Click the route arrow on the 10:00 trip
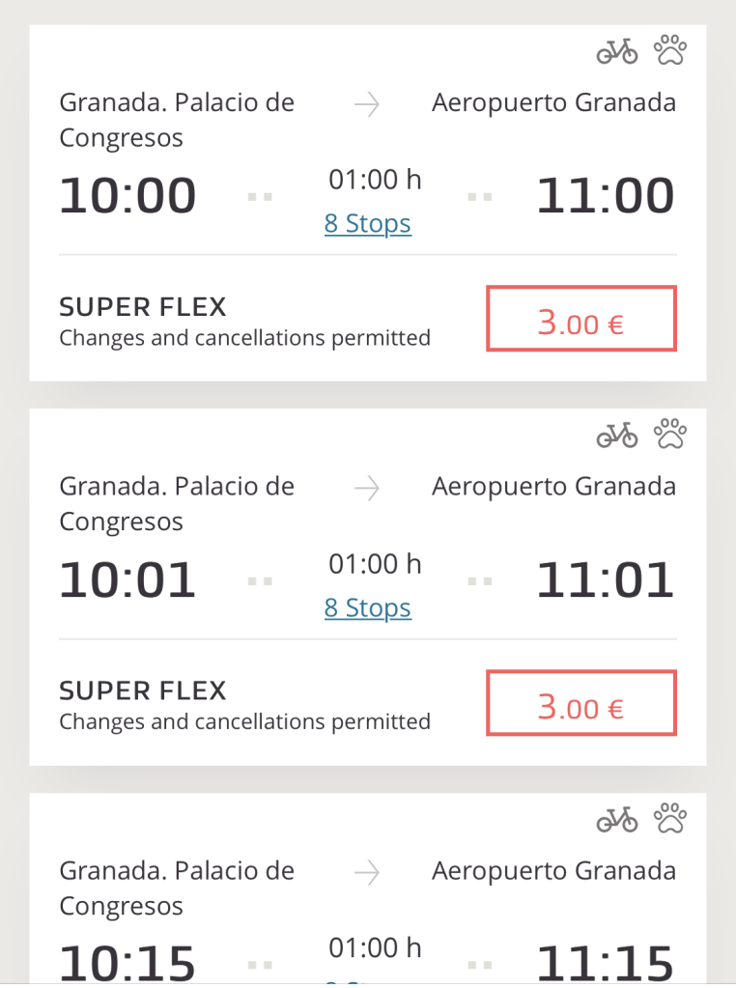 [x=367, y=105]
